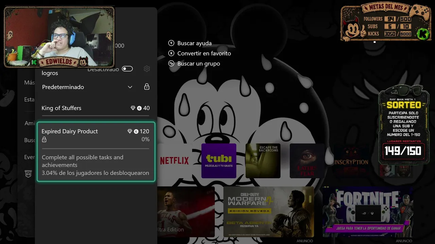Click the gamerscore G icon beside 40
This screenshot has width=435, height=244.
[139, 108]
